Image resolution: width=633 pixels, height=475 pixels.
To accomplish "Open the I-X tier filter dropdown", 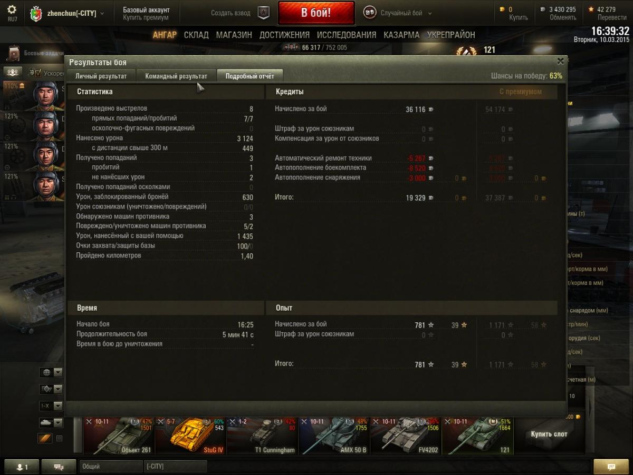I will [x=51, y=406].
